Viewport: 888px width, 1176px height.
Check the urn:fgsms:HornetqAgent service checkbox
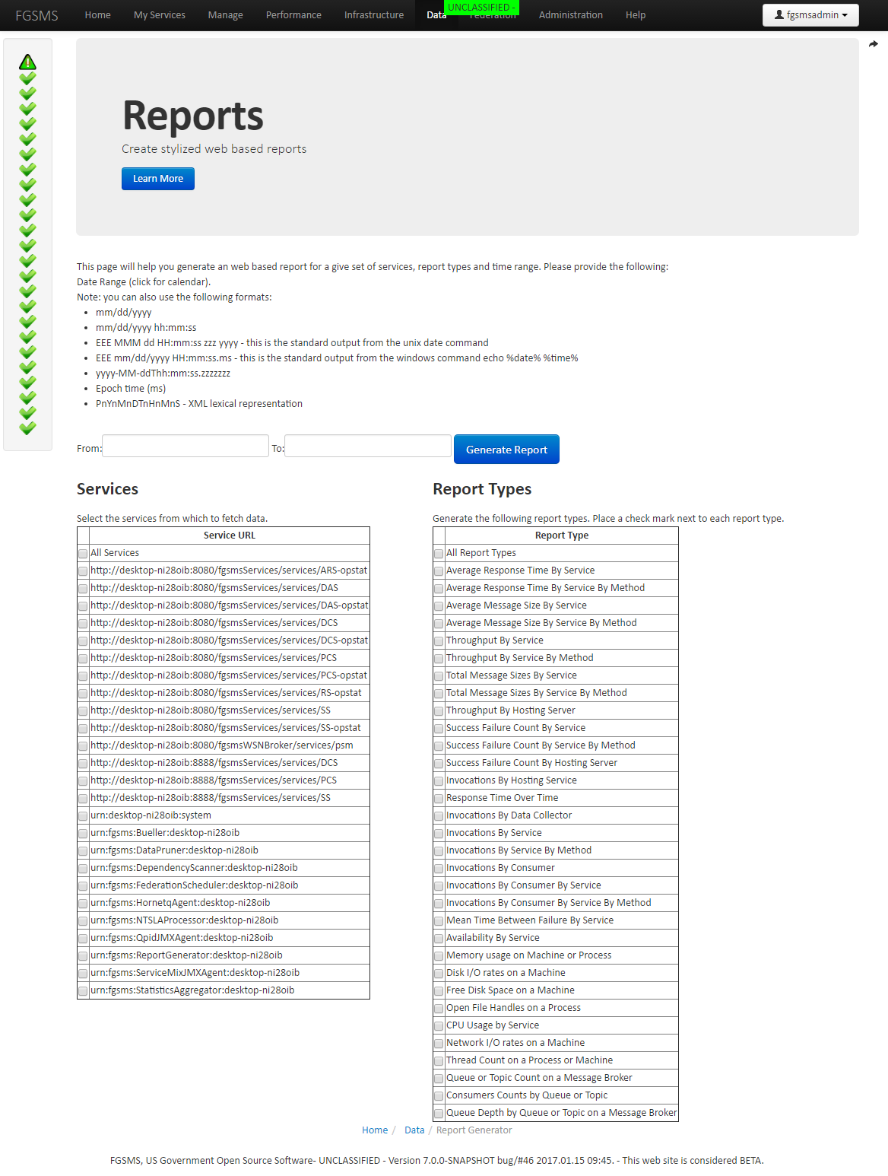point(83,904)
